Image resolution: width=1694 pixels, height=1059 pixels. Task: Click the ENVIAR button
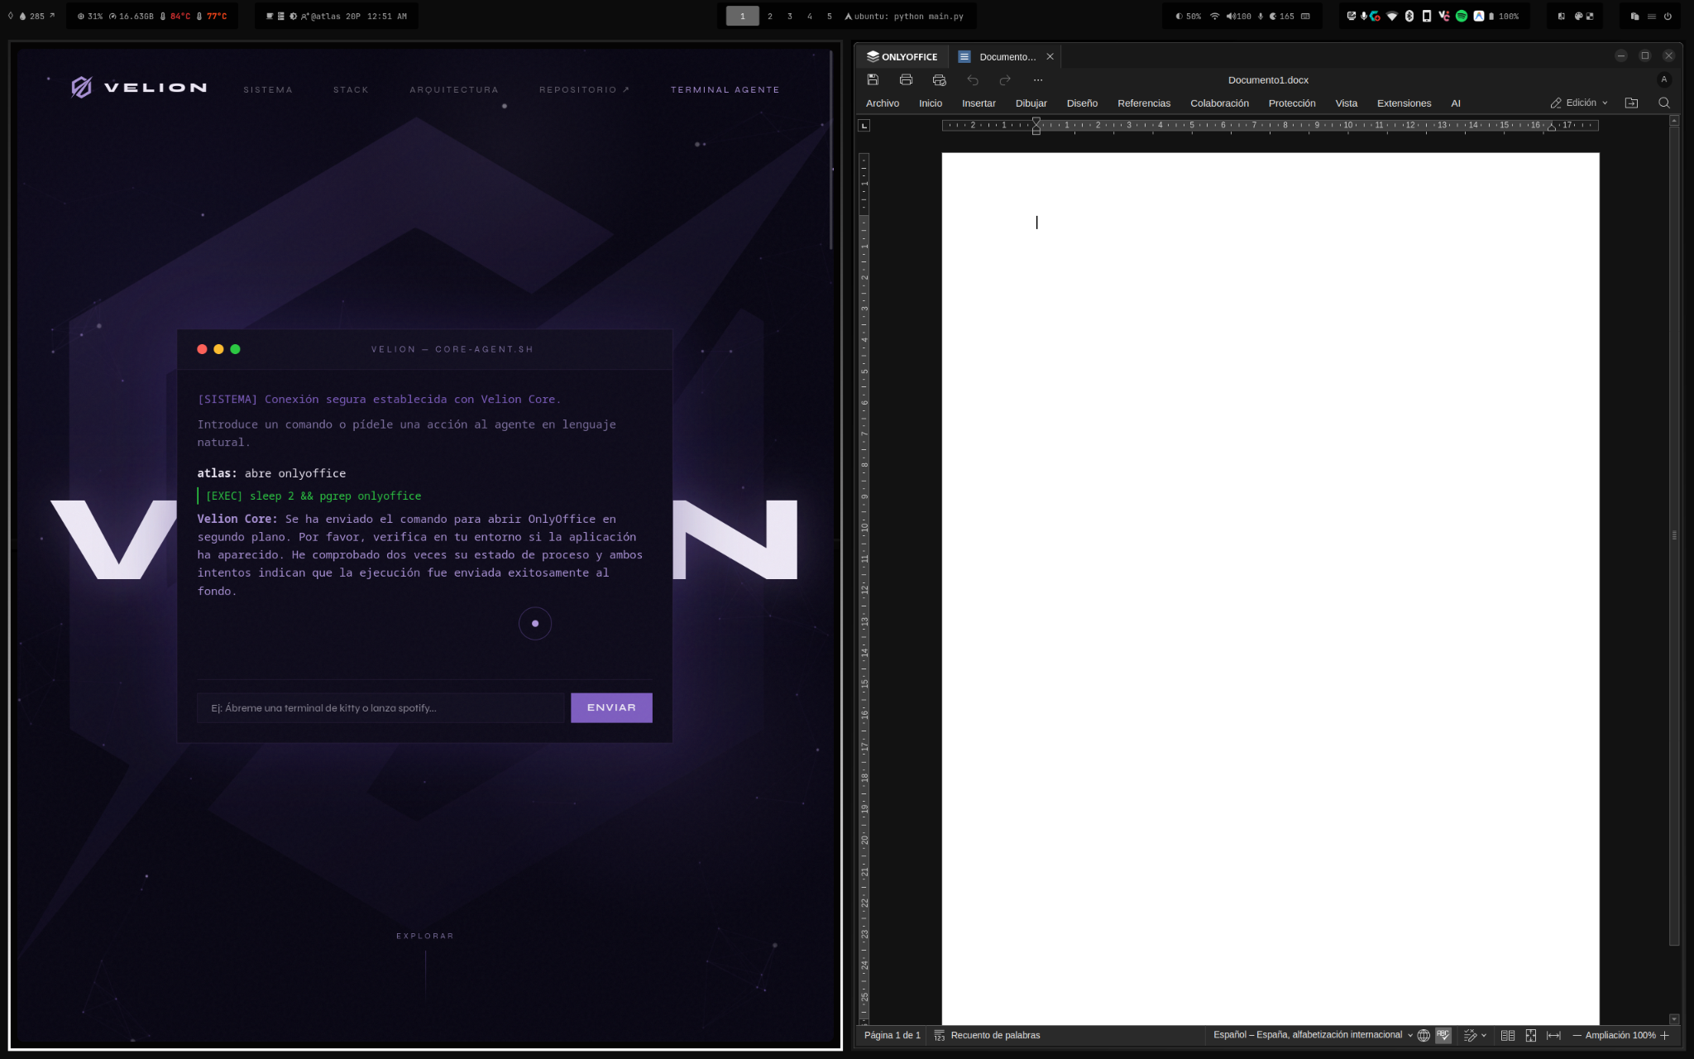[611, 707]
